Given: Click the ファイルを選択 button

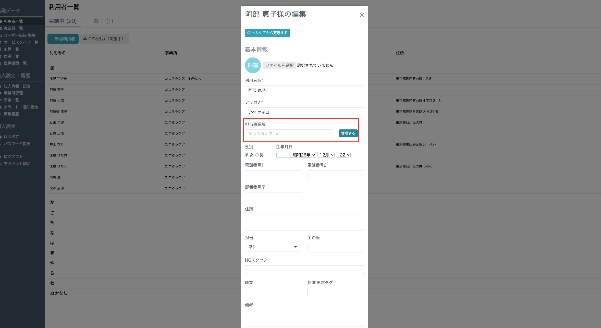Looking at the screenshot, I should click(279, 65).
